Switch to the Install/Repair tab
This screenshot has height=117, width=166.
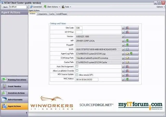point(61,14)
